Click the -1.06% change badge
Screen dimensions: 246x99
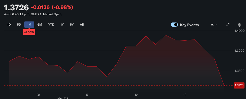pos(29,32)
